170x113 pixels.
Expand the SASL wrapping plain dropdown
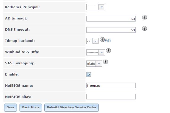coord(99,63)
